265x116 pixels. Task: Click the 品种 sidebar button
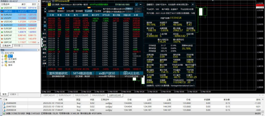(44, 42)
